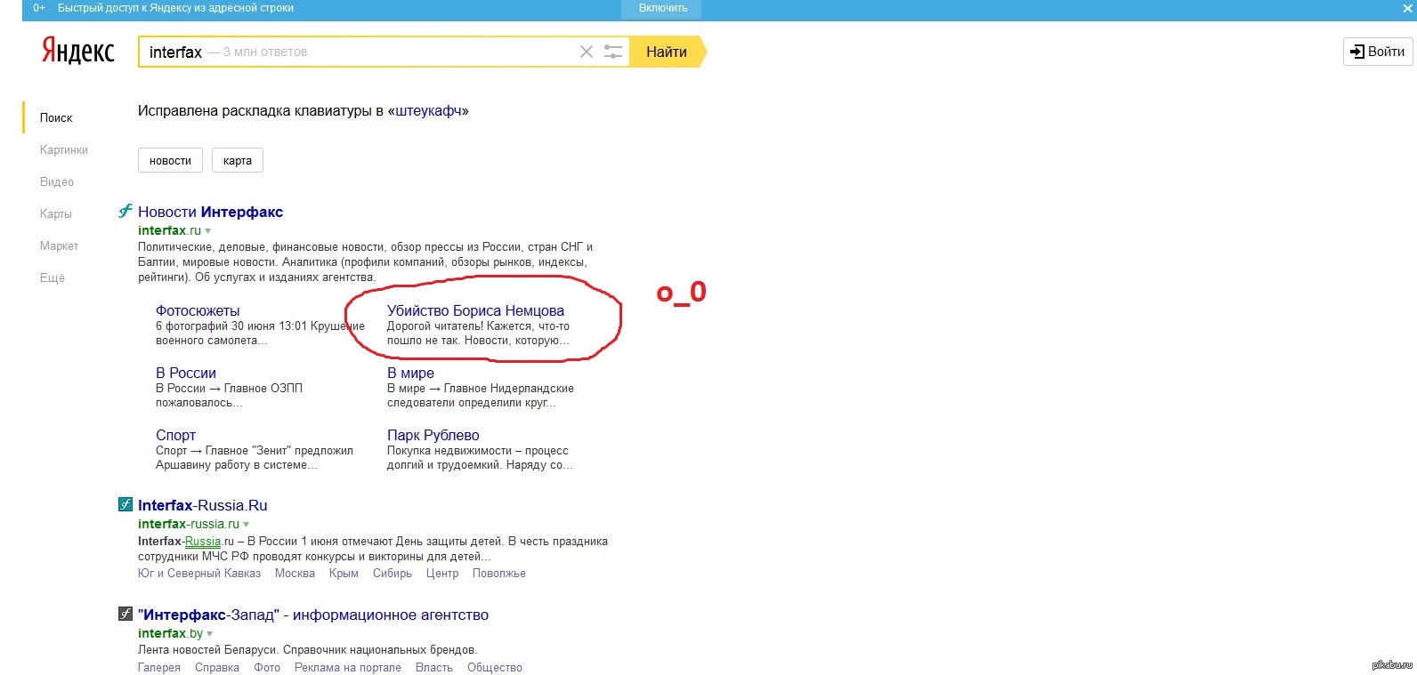Expand the interfax-russia.ru dropdown arrow
Viewport: 1417px width, 675px height.
coord(247,525)
